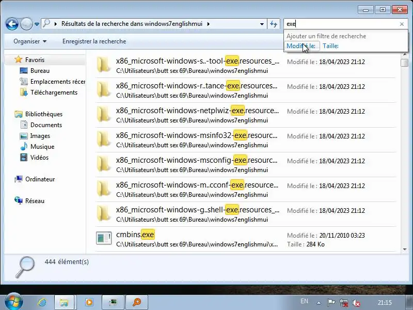Click the vertical scrollbar thumb in results

(405, 63)
